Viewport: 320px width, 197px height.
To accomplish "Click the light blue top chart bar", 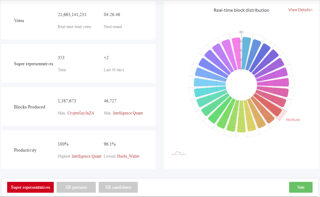I will pos(246,53).
